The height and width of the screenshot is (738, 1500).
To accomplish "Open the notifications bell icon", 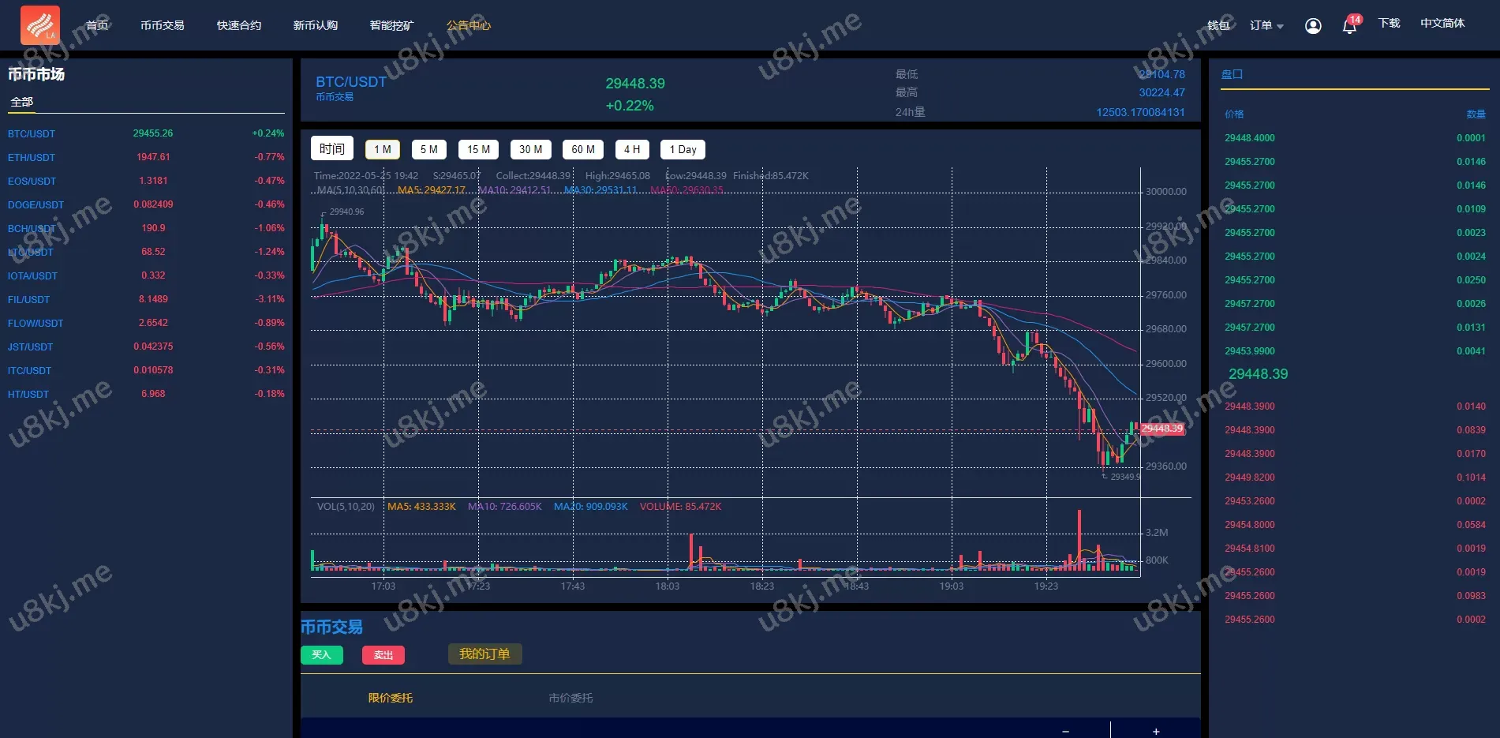I will (1349, 26).
